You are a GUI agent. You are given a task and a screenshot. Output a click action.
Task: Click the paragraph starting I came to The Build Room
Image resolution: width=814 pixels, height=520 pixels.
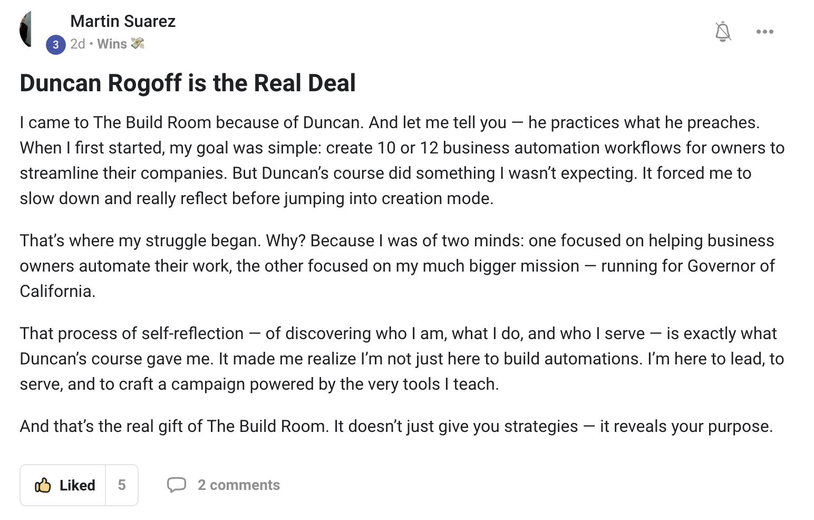click(x=402, y=160)
